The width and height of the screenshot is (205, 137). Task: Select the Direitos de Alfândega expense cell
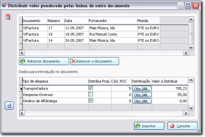[x=55, y=101]
